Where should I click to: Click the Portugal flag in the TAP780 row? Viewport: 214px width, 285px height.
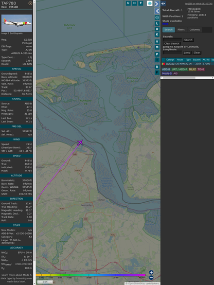(x=164, y=64)
